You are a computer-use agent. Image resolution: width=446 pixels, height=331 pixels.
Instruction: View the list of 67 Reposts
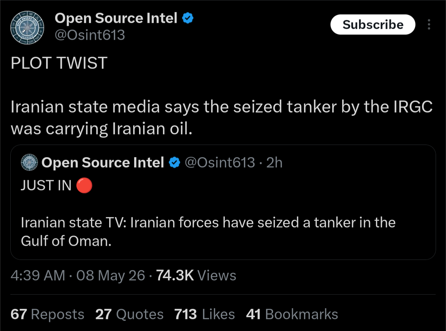point(47,314)
